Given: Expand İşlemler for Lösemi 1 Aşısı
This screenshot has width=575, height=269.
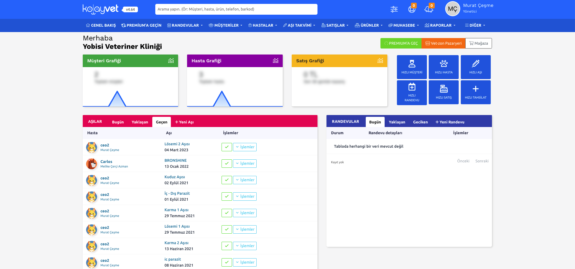Looking at the screenshot, I should [x=245, y=229].
